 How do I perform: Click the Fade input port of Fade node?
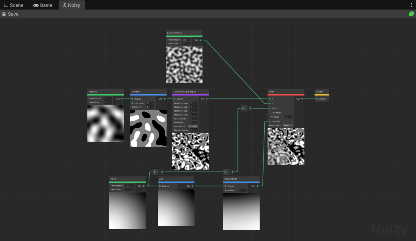tap(270, 108)
